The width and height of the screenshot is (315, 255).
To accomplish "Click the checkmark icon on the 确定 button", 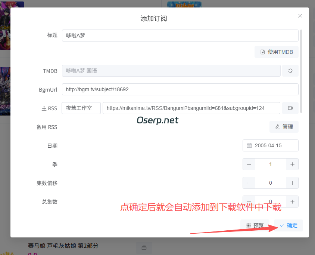I will (283, 225).
